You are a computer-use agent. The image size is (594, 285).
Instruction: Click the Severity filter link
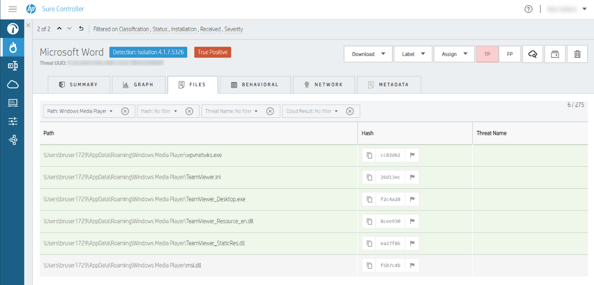[x=234, y=29]
